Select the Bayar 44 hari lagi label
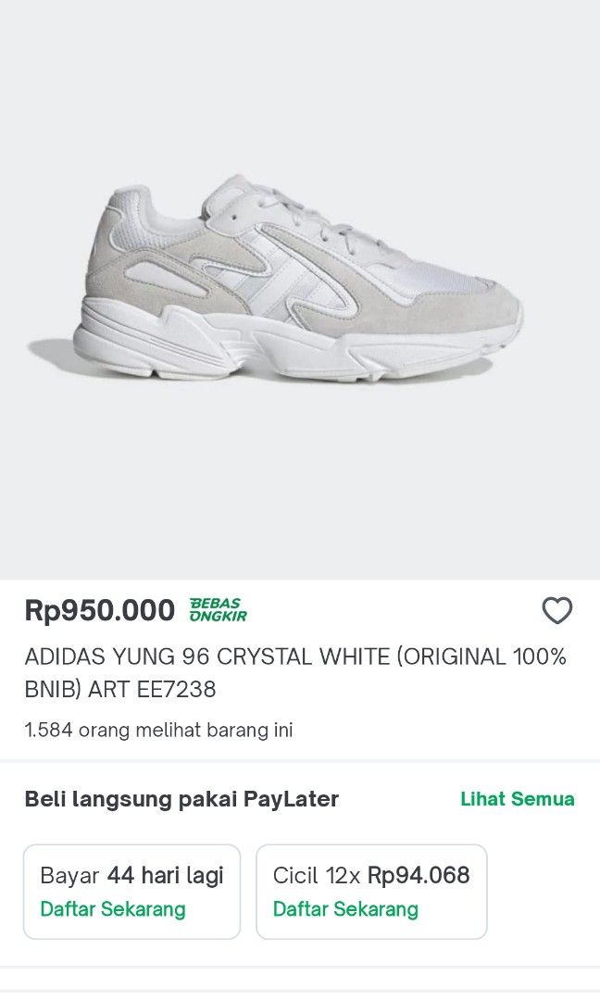This screenshot has width=600, height=1000. pyautogui.click(x=131, y=875)
